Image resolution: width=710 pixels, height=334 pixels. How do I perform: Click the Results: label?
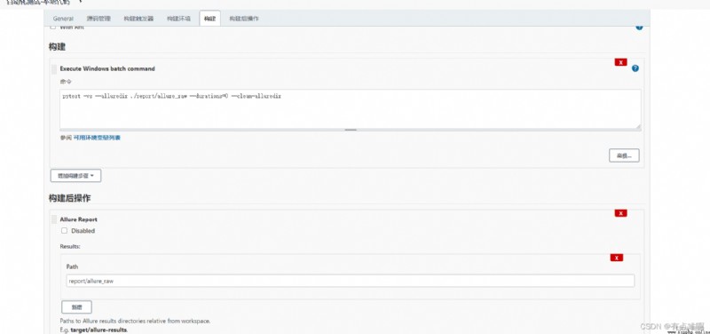[x=70, y=247]
